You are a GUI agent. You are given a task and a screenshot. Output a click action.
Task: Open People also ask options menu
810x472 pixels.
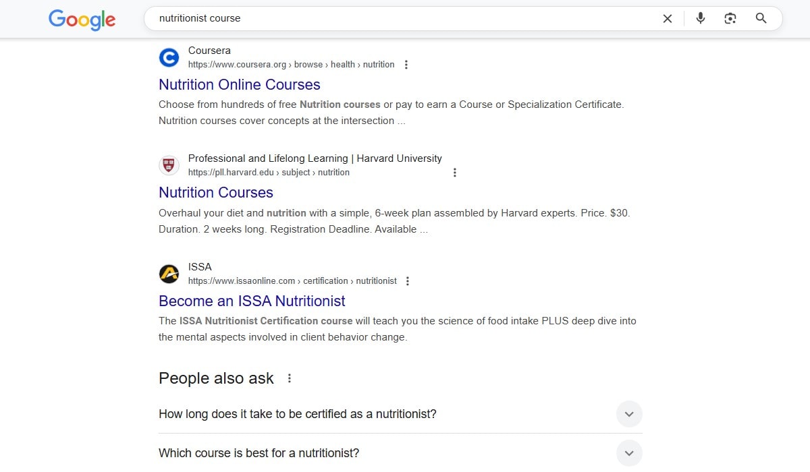pyautogui.click(x=290, y=378)
